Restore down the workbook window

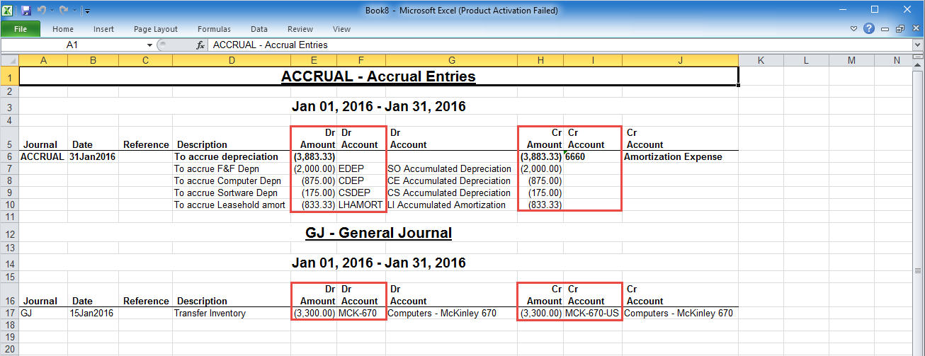[x=900, y=29]
